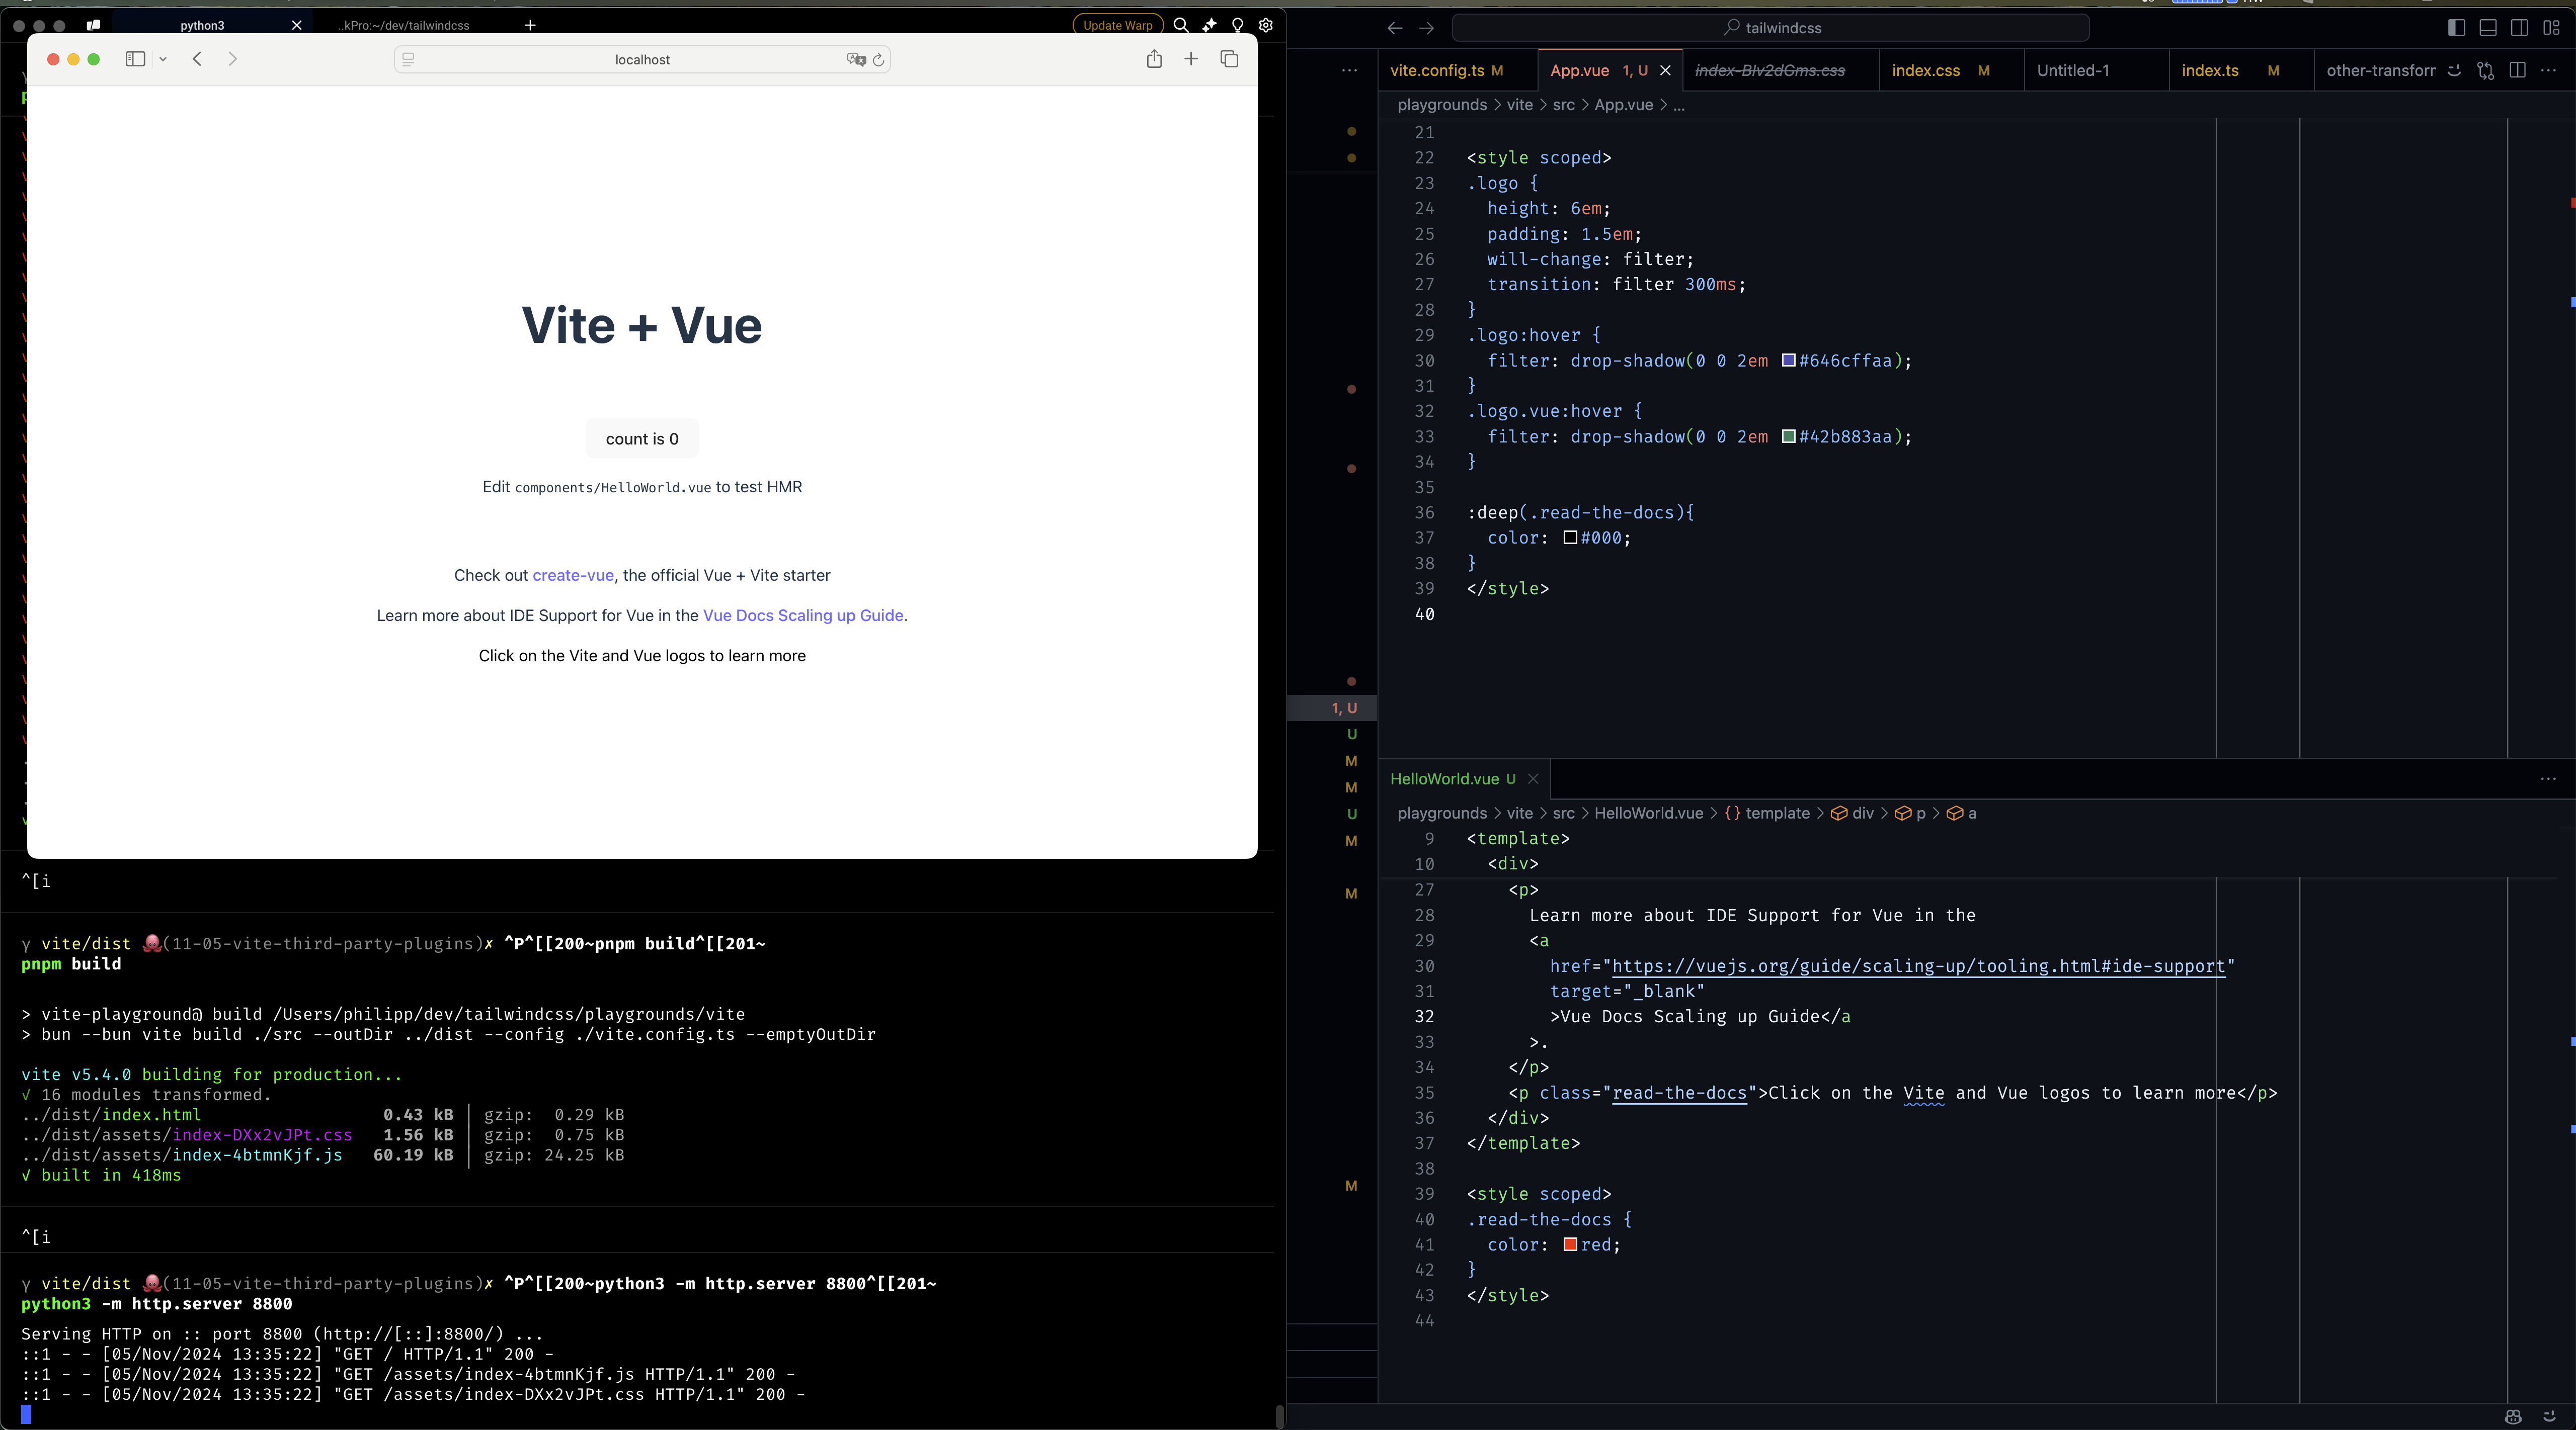Open color picker for #42b883aa swatch
Image resolution: width=2576 pixels, height=1430 pixels.
pos(1789,437)
